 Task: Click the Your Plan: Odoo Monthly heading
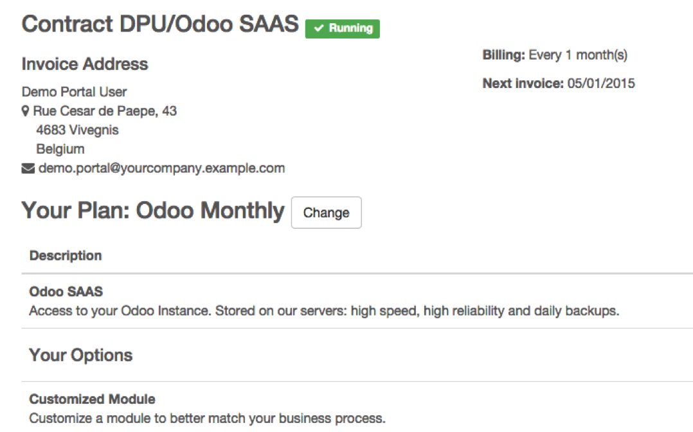pyautogui.click(x=153, y=210)
